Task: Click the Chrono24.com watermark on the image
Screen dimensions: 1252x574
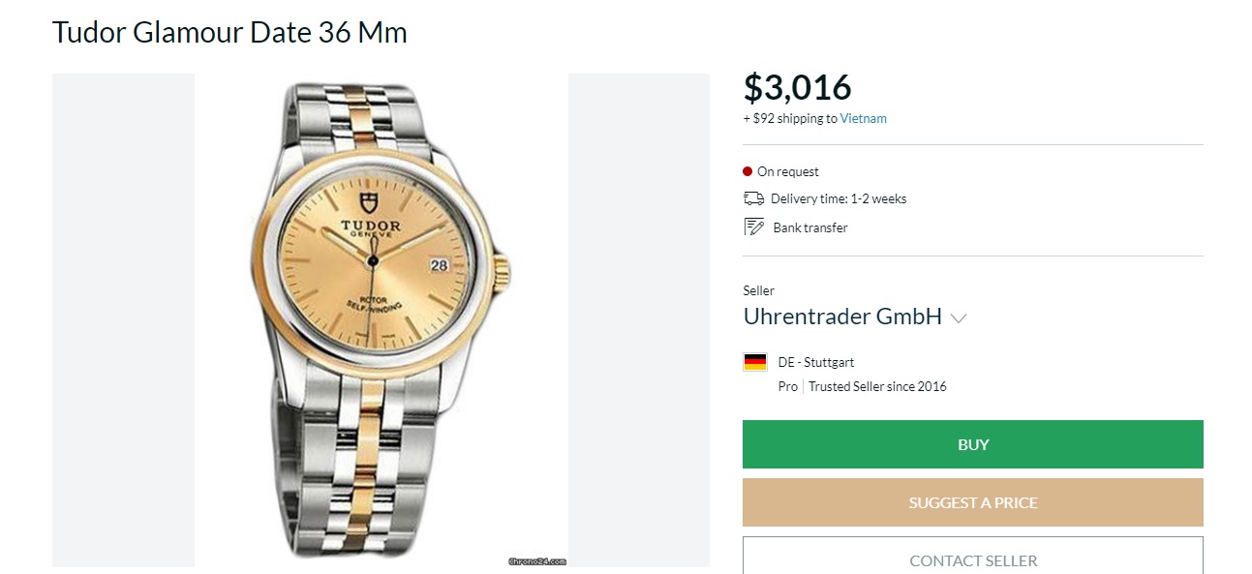Action: pyautogui.click(x=536, y=560)
